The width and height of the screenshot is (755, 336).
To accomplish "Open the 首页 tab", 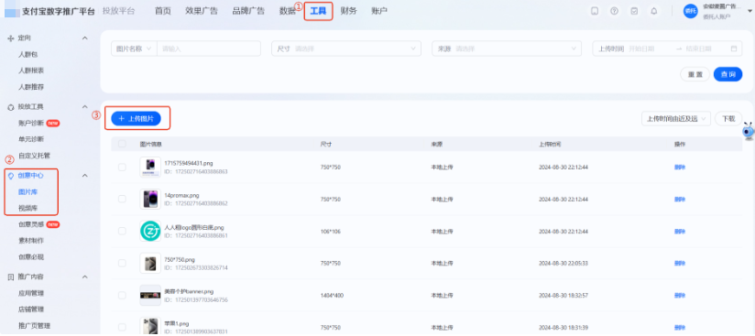I will [x=163, y=11].
